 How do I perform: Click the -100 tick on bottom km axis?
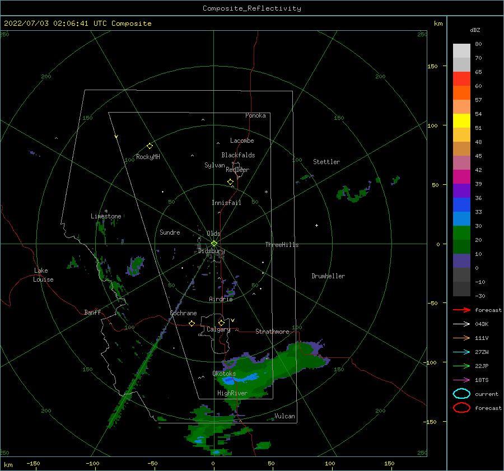click(92, 463)
